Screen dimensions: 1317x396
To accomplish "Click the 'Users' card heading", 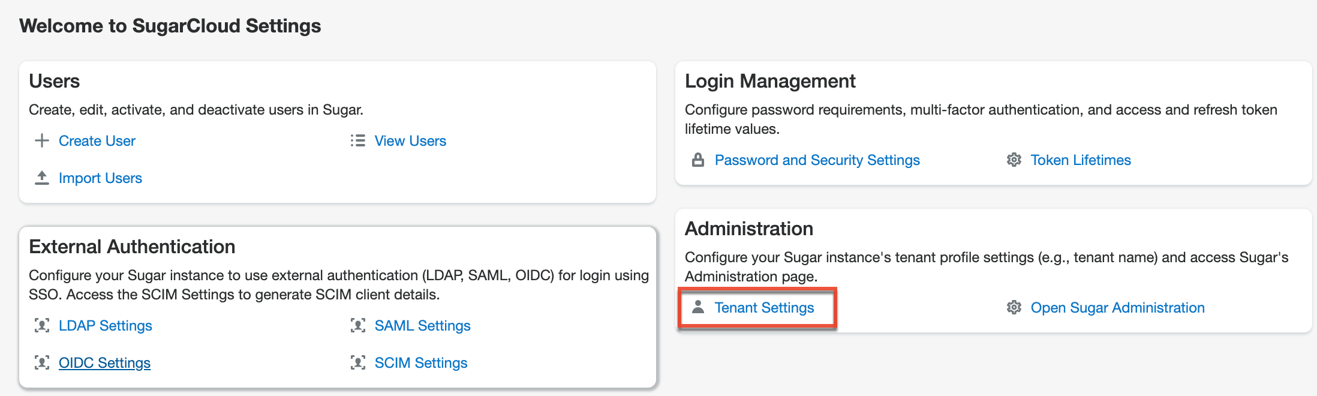I will click(55, 81).
